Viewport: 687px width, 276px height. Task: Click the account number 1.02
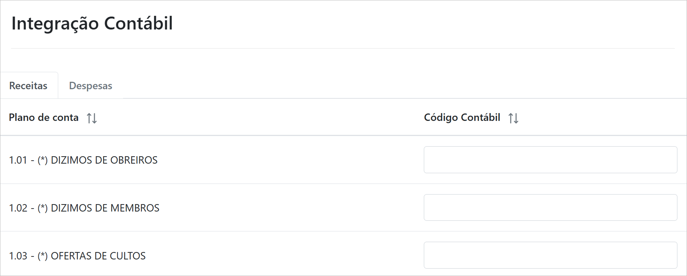tap(18, 208)
